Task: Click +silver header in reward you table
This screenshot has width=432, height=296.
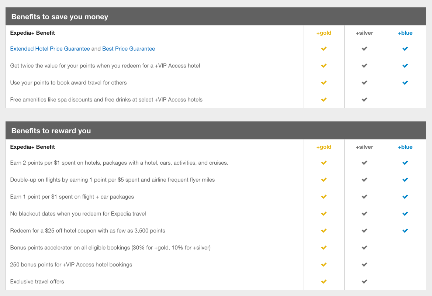Action: pyautogui.click(x=364, y=147)
